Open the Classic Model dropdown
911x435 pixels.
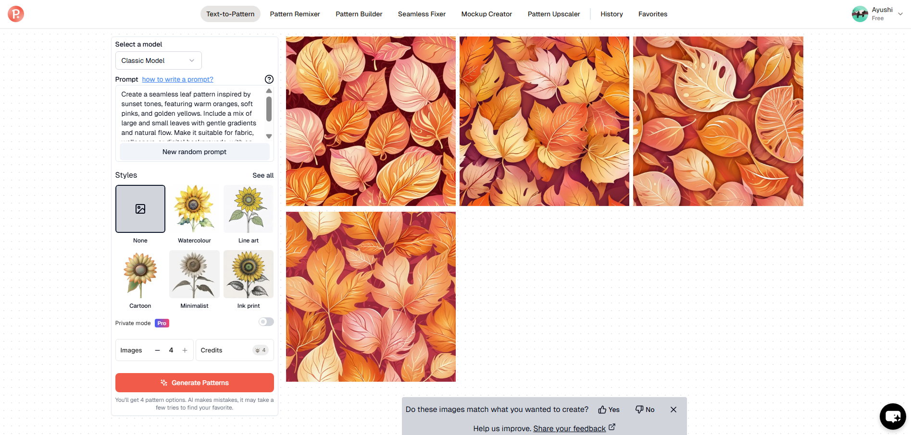158,60
